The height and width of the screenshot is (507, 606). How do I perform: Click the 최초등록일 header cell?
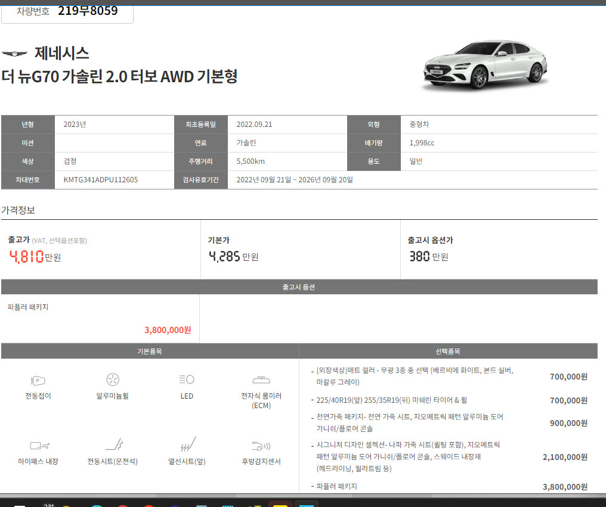coord(201,125)
